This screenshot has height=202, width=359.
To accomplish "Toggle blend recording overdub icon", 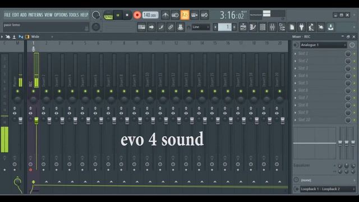I will coord(195,15).
